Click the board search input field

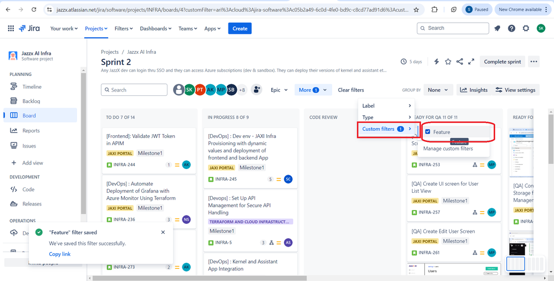tap(134, 90)
